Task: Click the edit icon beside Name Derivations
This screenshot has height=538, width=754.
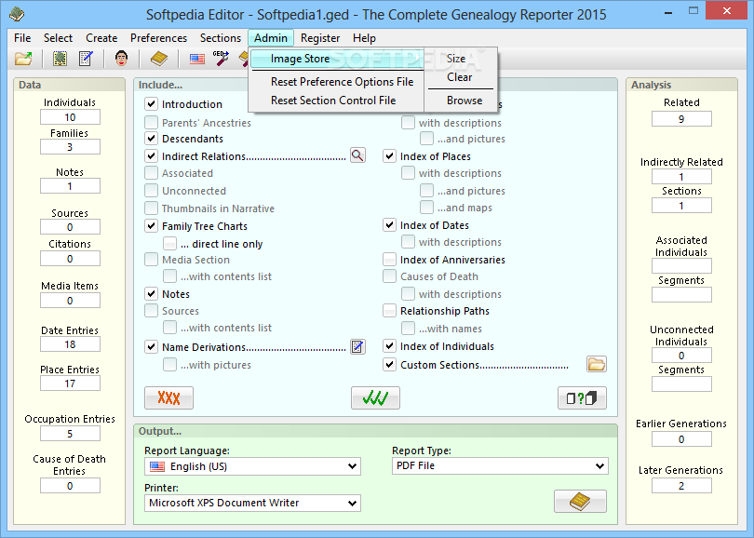Action: 357,346
